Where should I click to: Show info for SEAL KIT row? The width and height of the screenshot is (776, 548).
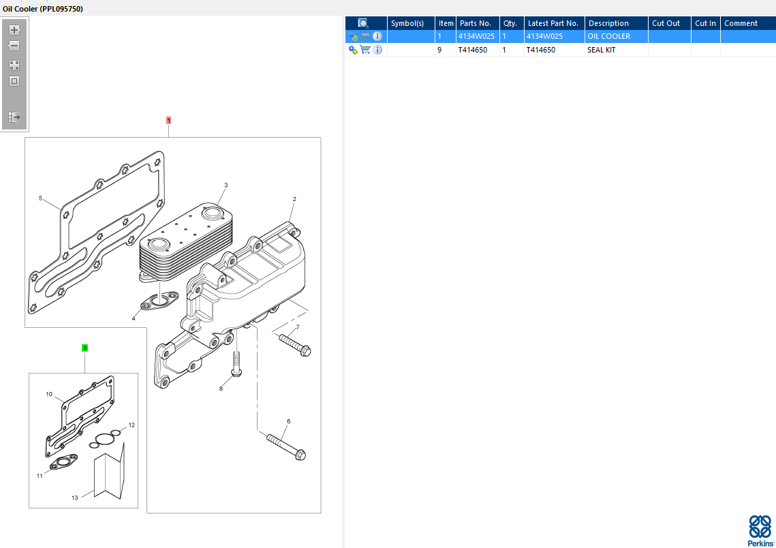click(377, 50)
